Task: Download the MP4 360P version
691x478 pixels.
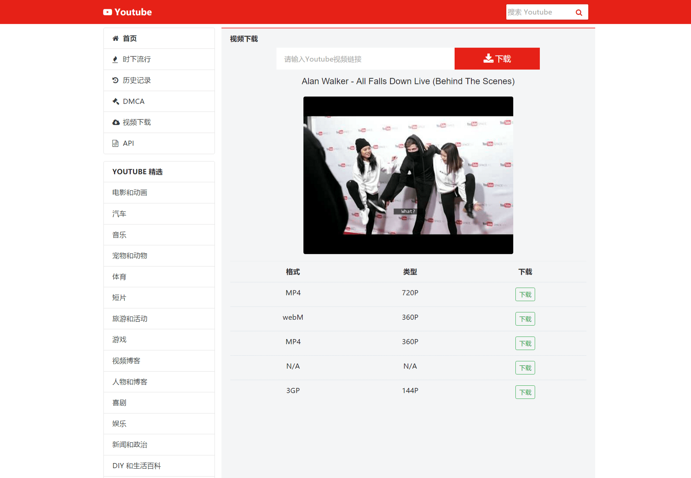Action: pyautogui.click(x=525, y=343)
